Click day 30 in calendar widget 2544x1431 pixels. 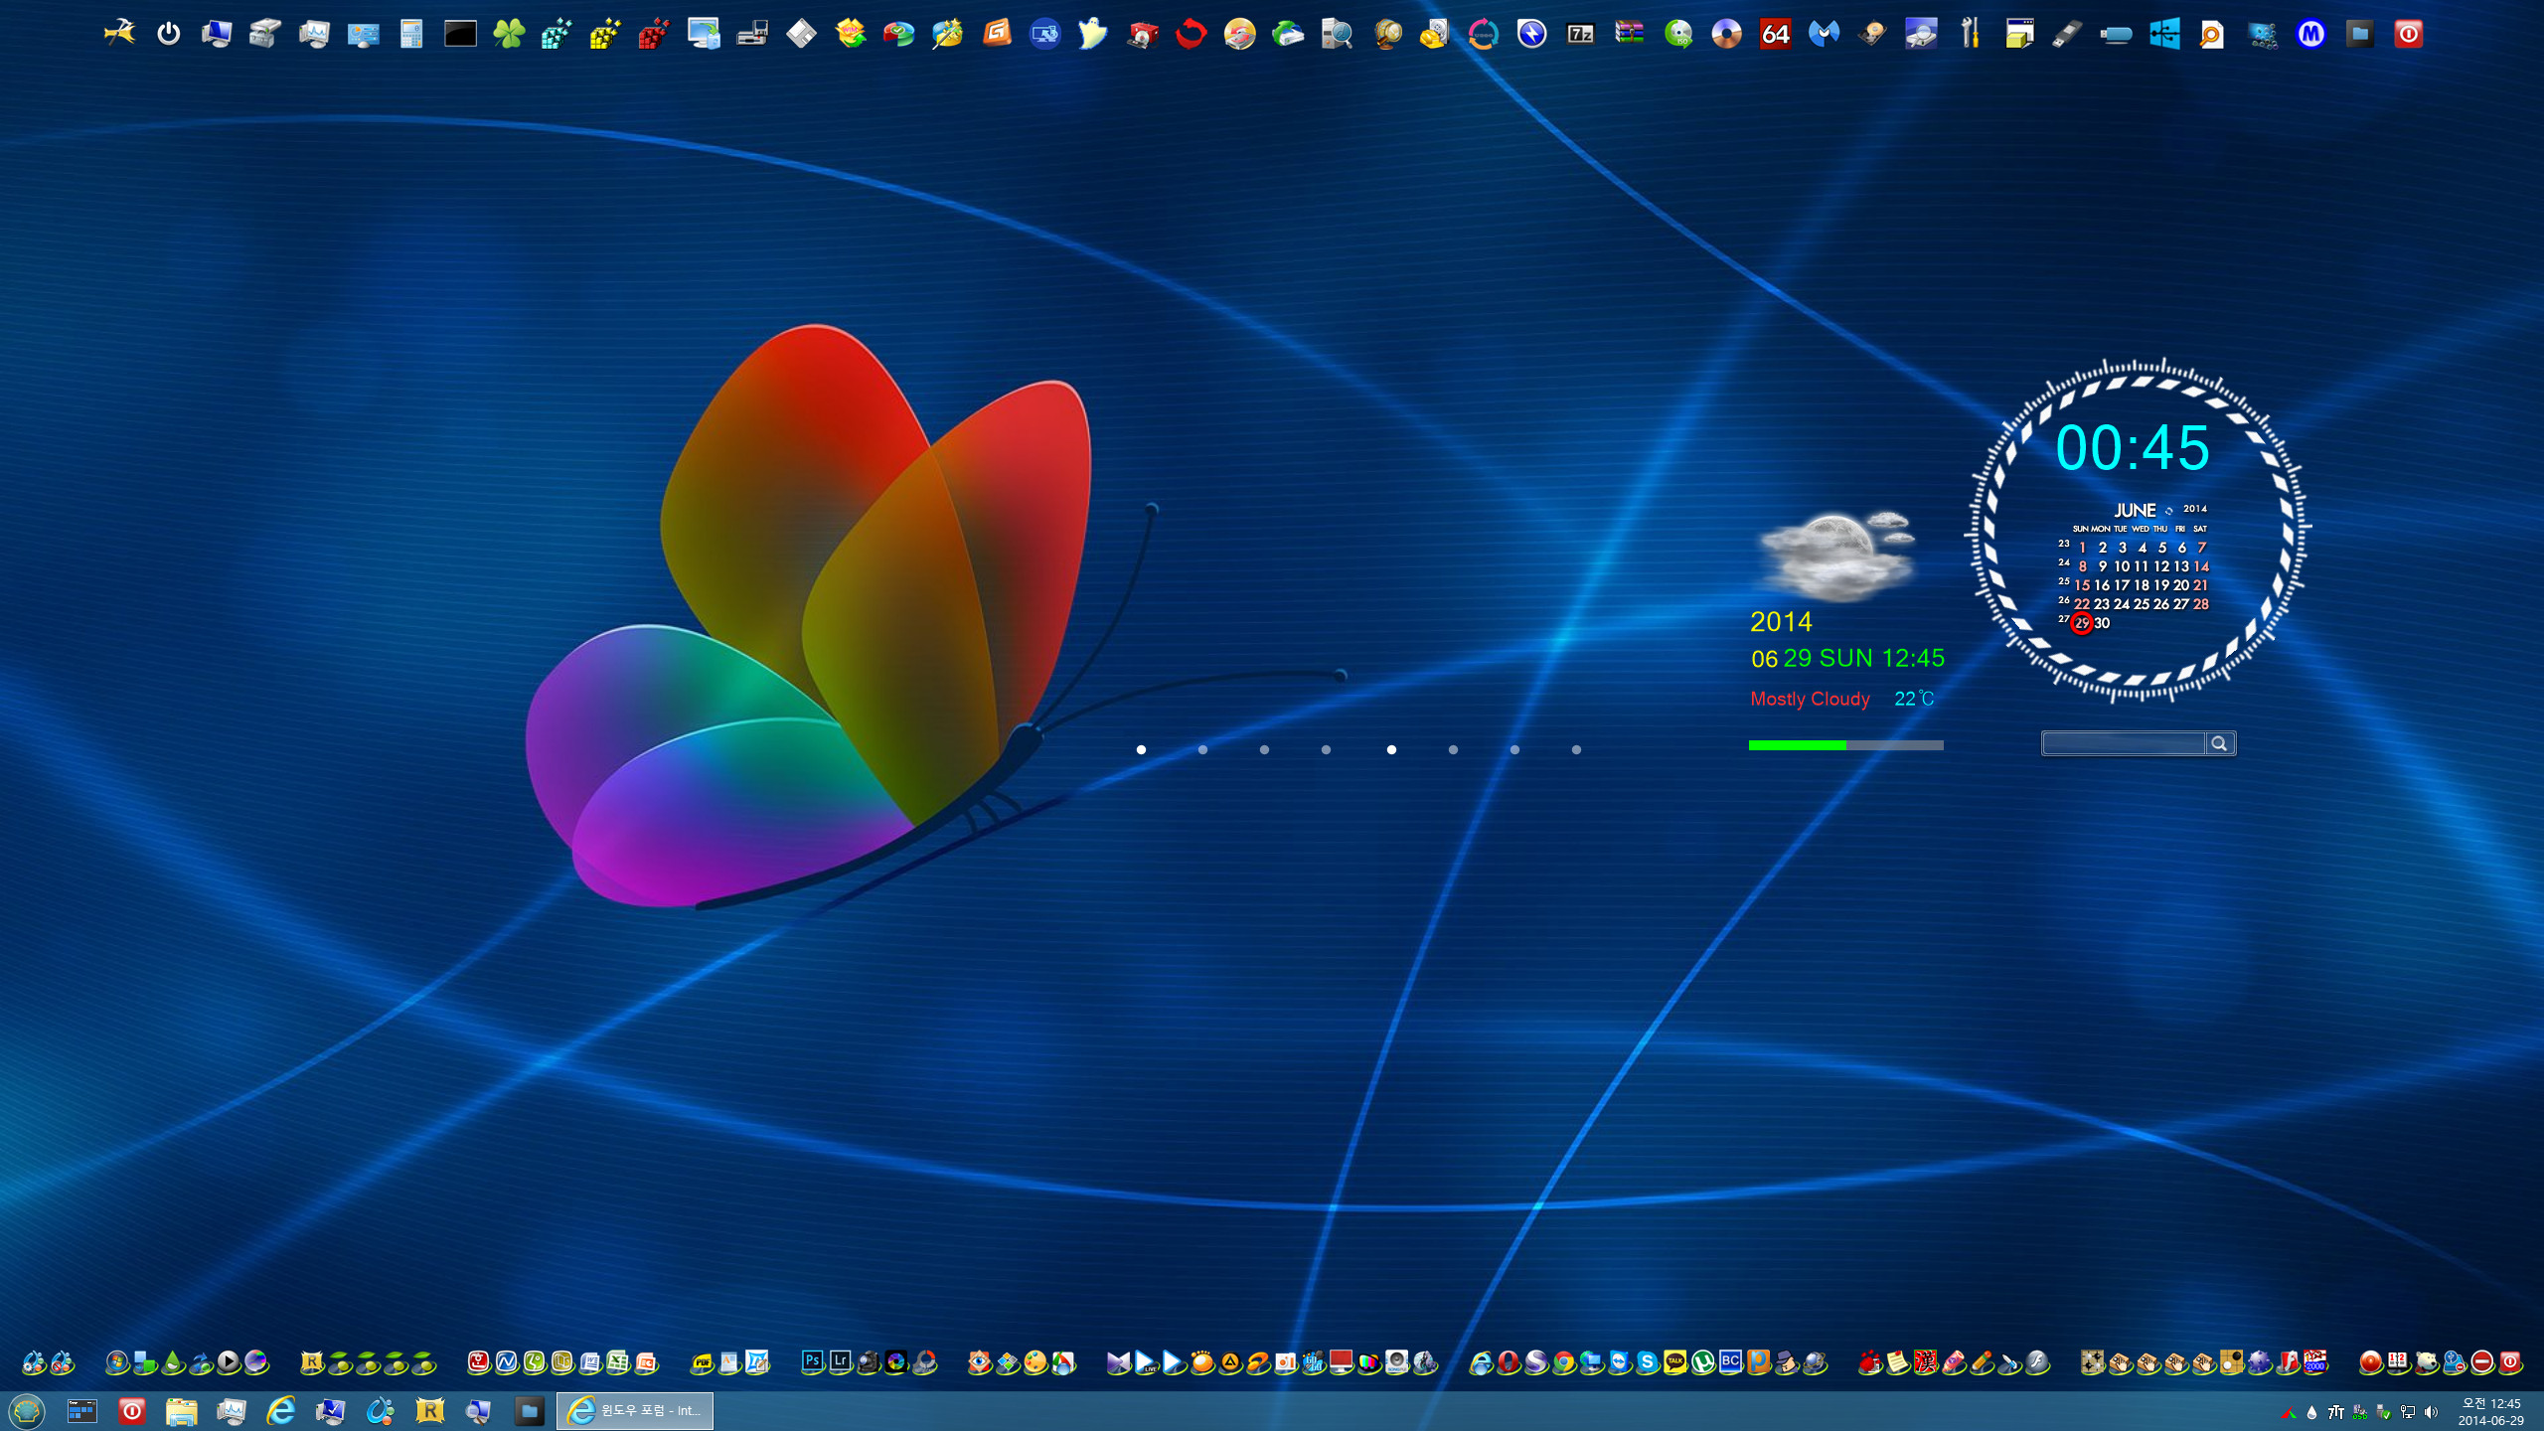point(2102,623)
